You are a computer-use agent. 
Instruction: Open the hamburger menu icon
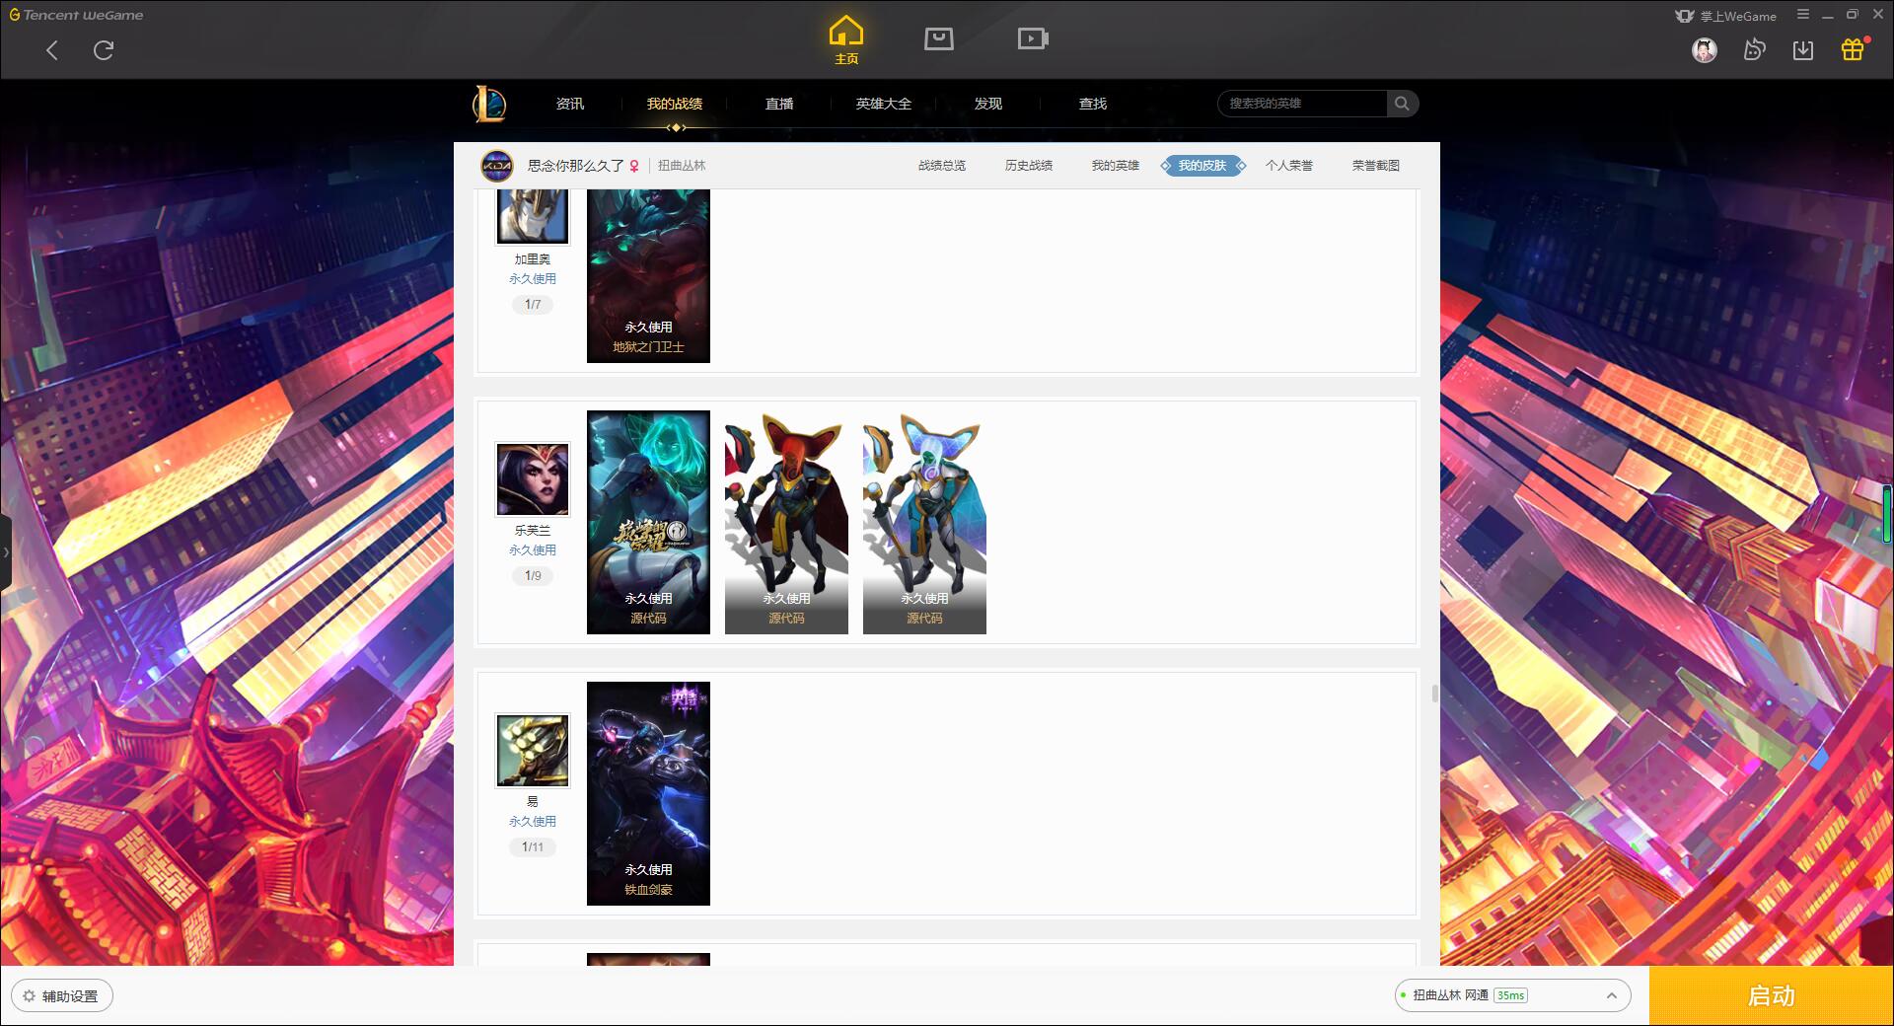point(1803,15)
